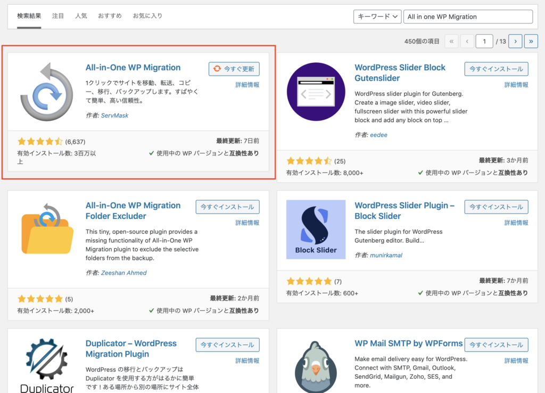
Task: Open 詳細情報 for Gutenslider
Action: tap(516, 85)
